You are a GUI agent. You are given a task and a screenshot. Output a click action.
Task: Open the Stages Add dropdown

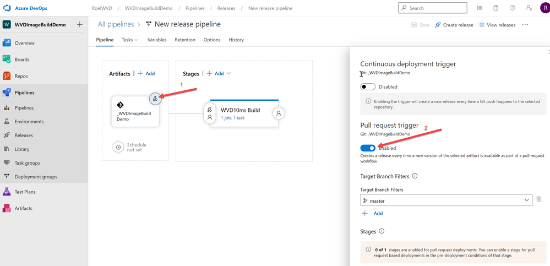(x=219, y=73)
